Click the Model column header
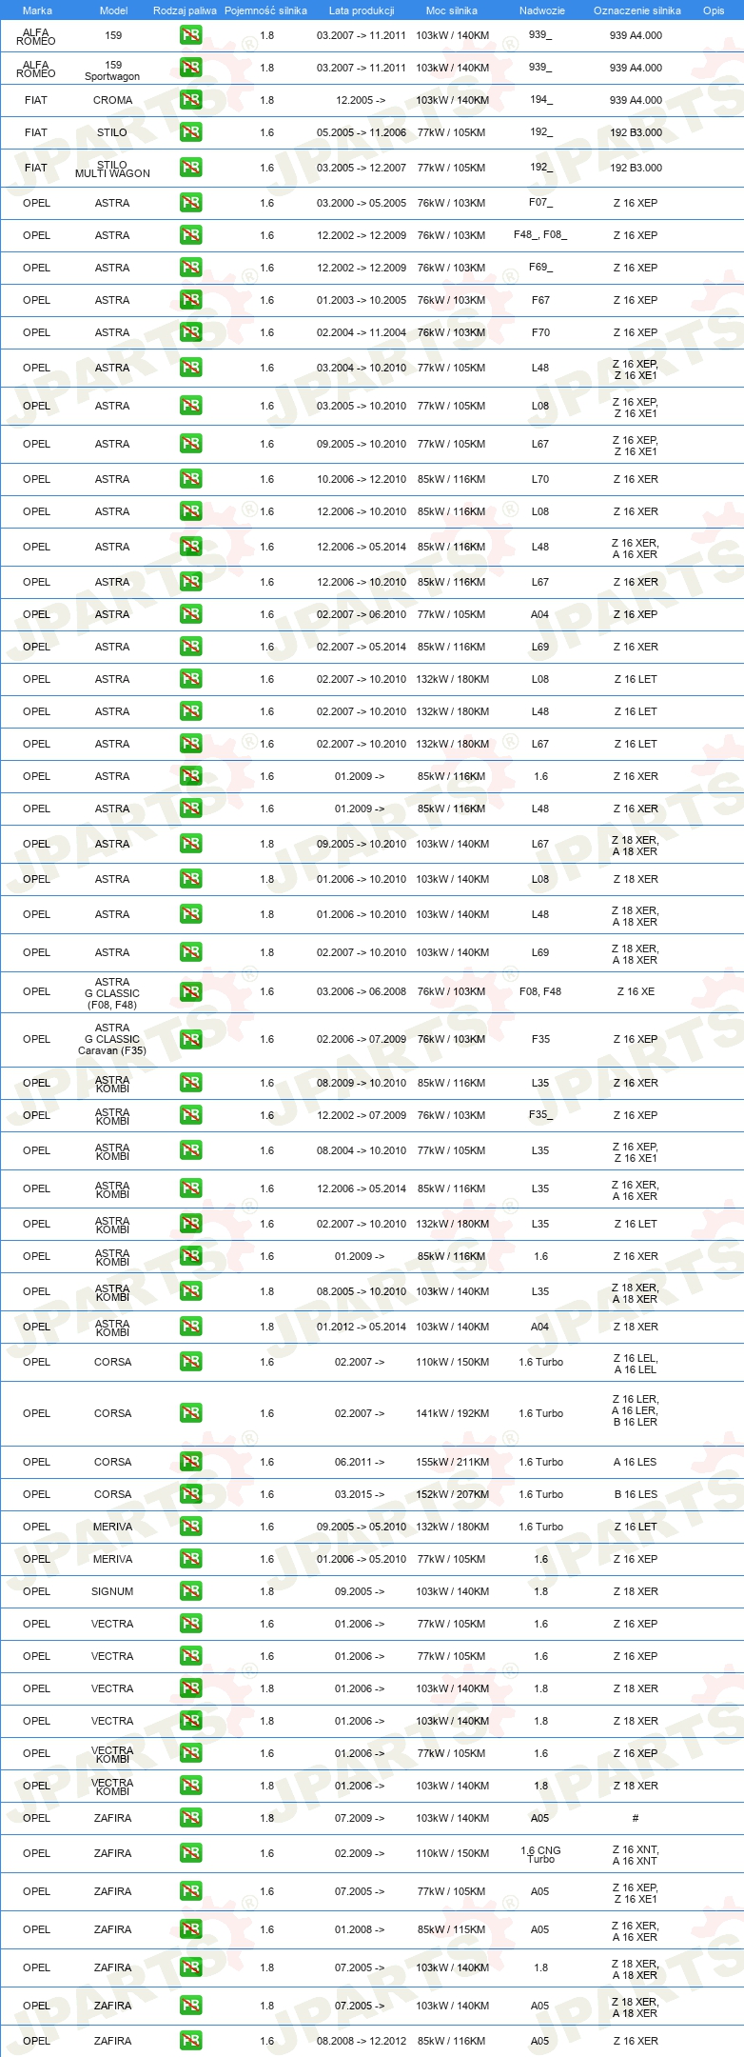This screenshot has height=2057, width=744. (113, 10)
